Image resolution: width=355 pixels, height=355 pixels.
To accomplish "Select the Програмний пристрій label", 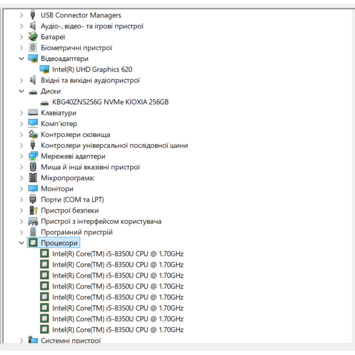I will tap(76, 233).
